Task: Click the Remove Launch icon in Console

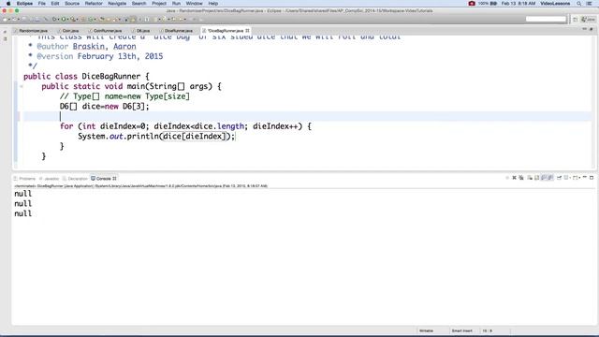Action: pyautogui.click(x=514, y=178)
